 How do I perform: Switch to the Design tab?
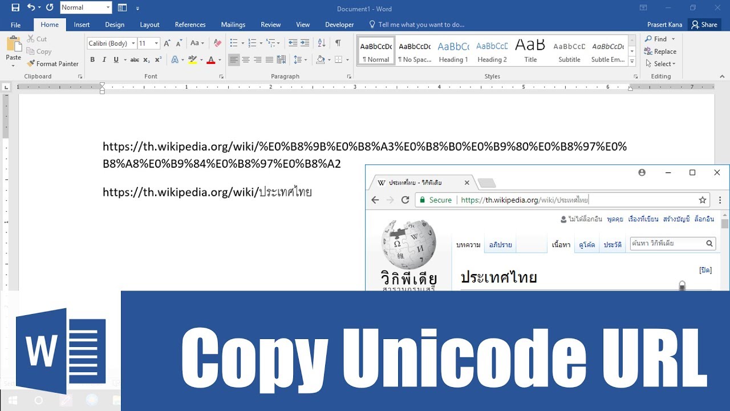click(x=115, y=25)
